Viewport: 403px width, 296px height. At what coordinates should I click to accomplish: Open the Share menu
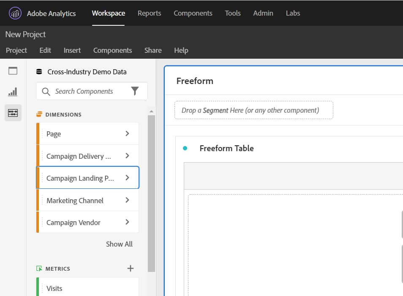pyautogui.click(x=153, y=50)
